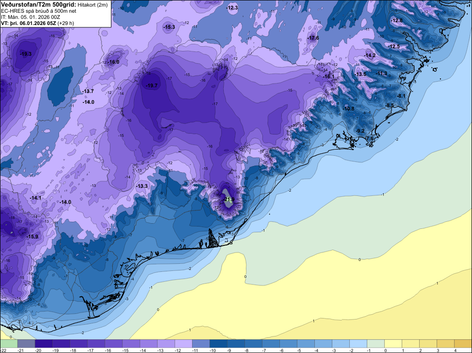Click the '-16.1' temperature value
The width and height of the screenshot is (472, 353).
329,77
